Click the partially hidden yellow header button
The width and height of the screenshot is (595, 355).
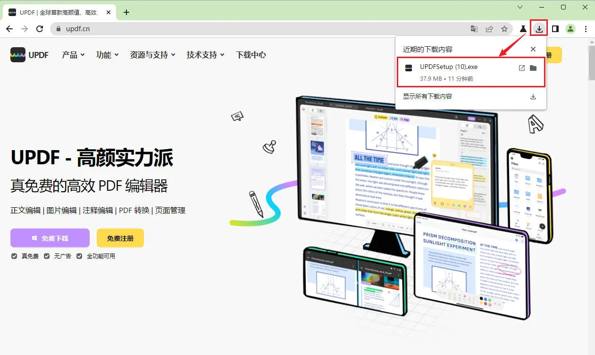(x=554, y=55)
